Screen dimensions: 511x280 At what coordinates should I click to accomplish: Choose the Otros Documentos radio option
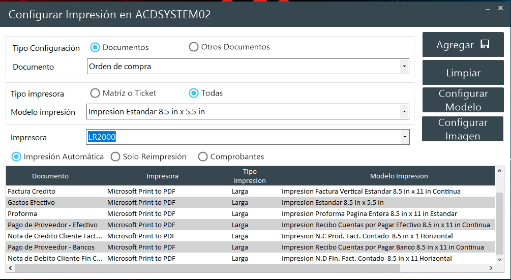tap(194, 47)
